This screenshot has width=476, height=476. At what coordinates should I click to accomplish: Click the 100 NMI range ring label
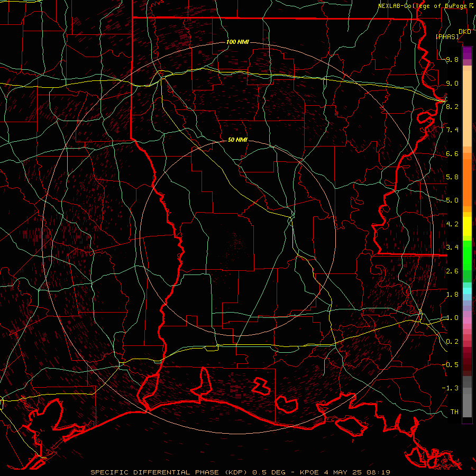pos(237,42)
